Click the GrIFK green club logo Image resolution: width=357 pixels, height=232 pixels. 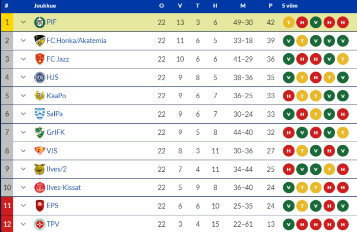pos(39,133)
